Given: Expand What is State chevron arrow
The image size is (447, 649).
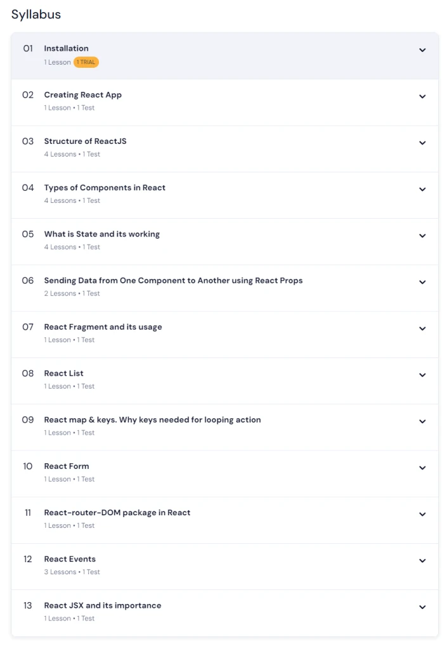Looking at the screenshot, I should pyautogui.click(x=422, y=236).
